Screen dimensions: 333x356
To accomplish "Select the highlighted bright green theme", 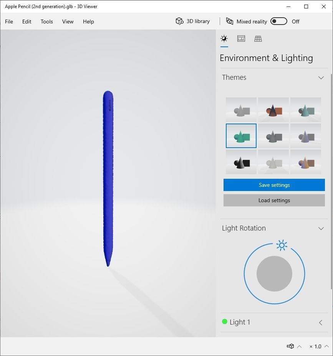I will pyautogui.click(x=241, y=136).
